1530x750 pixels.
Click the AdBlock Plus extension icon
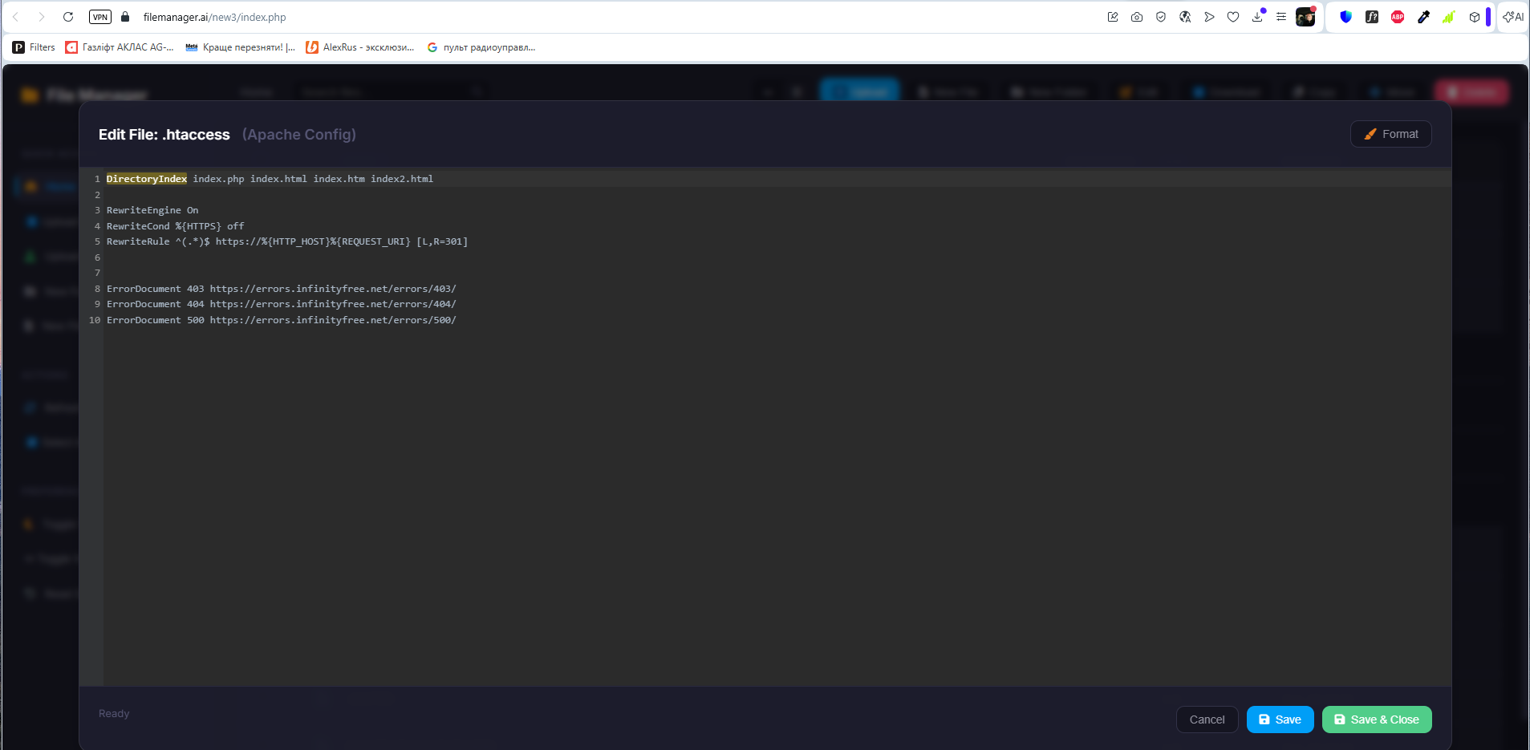click(x=1398, y=17)
